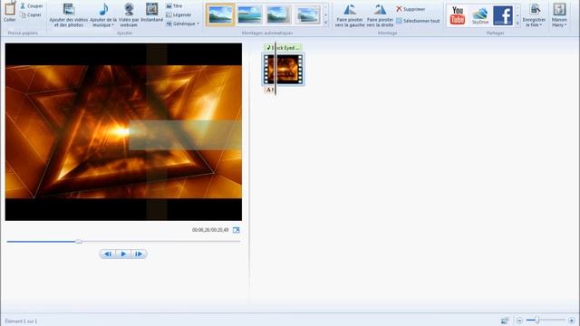Zoom out the timeline with minus button
Viewport: 580px width, 326px height.
[x=519, y=321]
